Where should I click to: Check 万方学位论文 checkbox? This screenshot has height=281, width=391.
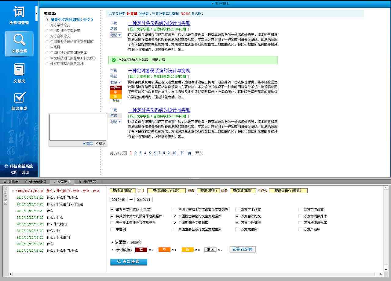(x=300, y=210)
